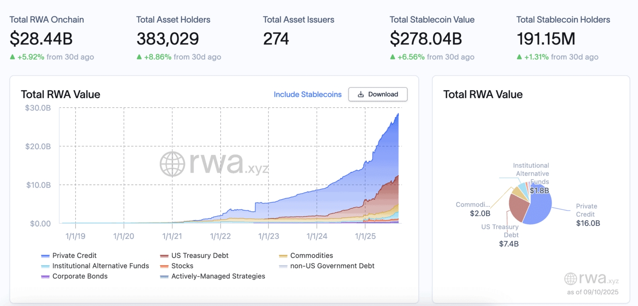The image size is (638, 306).
Task: Click the Stocks legend color icon
Action: coord(164,266)
